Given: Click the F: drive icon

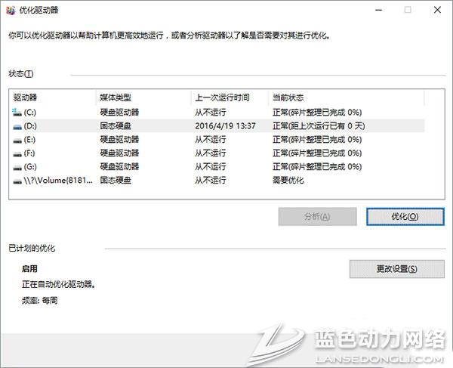Looking at the screenshot, I should click(x=17, y=153).
